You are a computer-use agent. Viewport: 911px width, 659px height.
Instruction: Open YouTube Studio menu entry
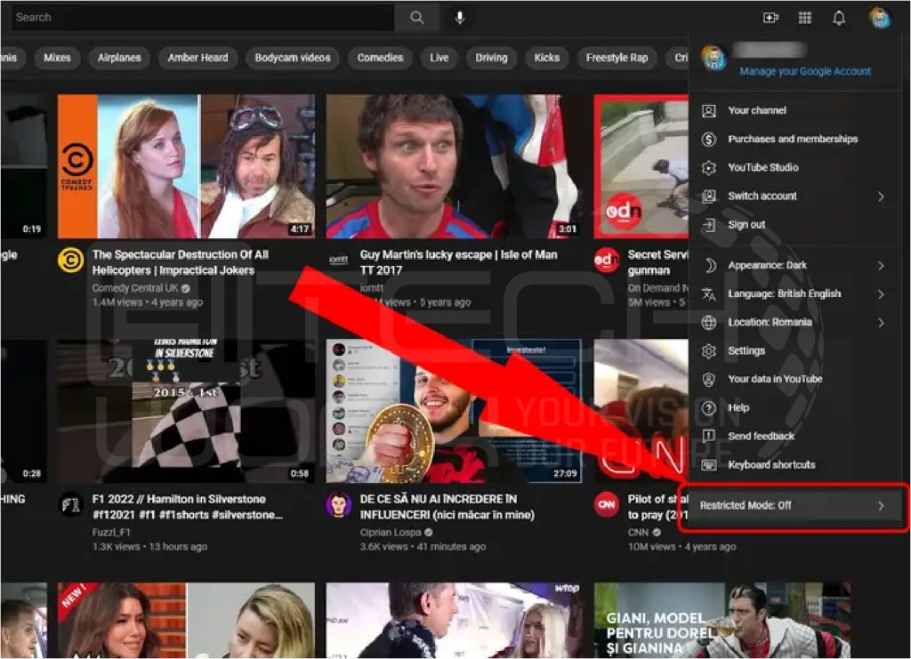tap(794, 167)
